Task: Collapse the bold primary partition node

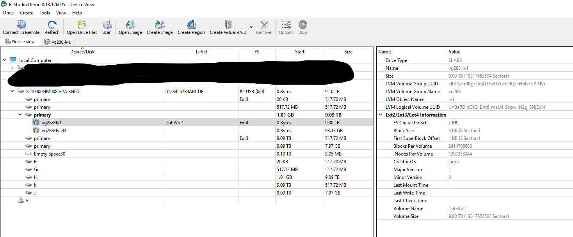Action: [20, 115]
